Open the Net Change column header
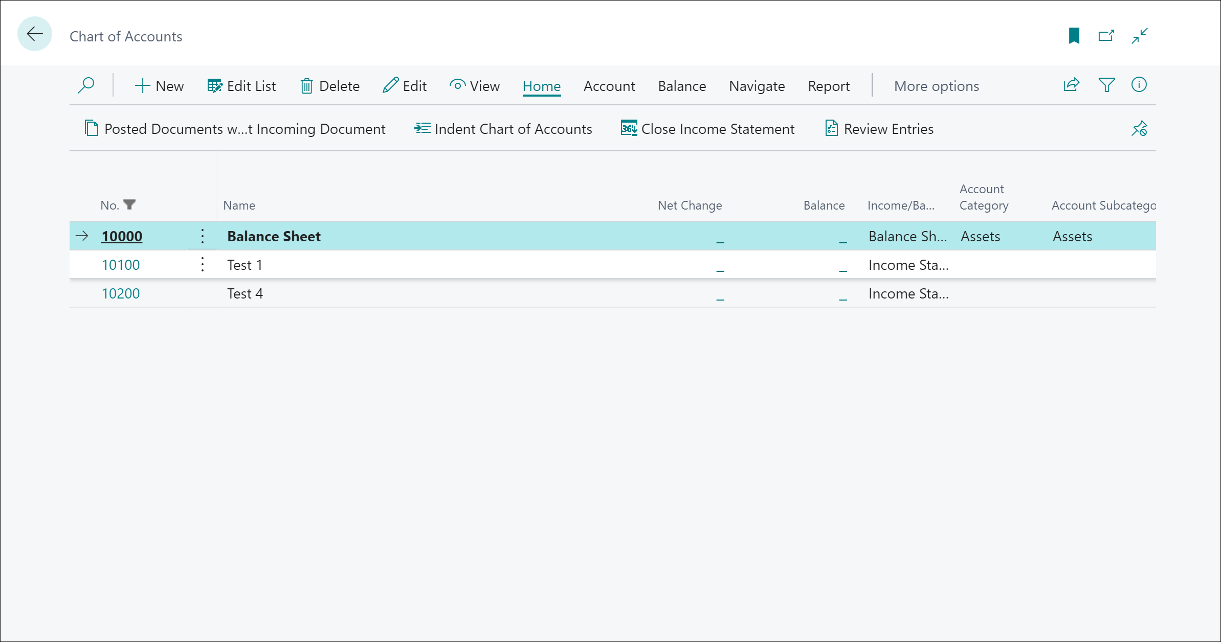This screenshot has width=1221, height=642. coord(690,205)
